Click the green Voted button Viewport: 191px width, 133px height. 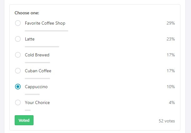[x=24, y=120]
